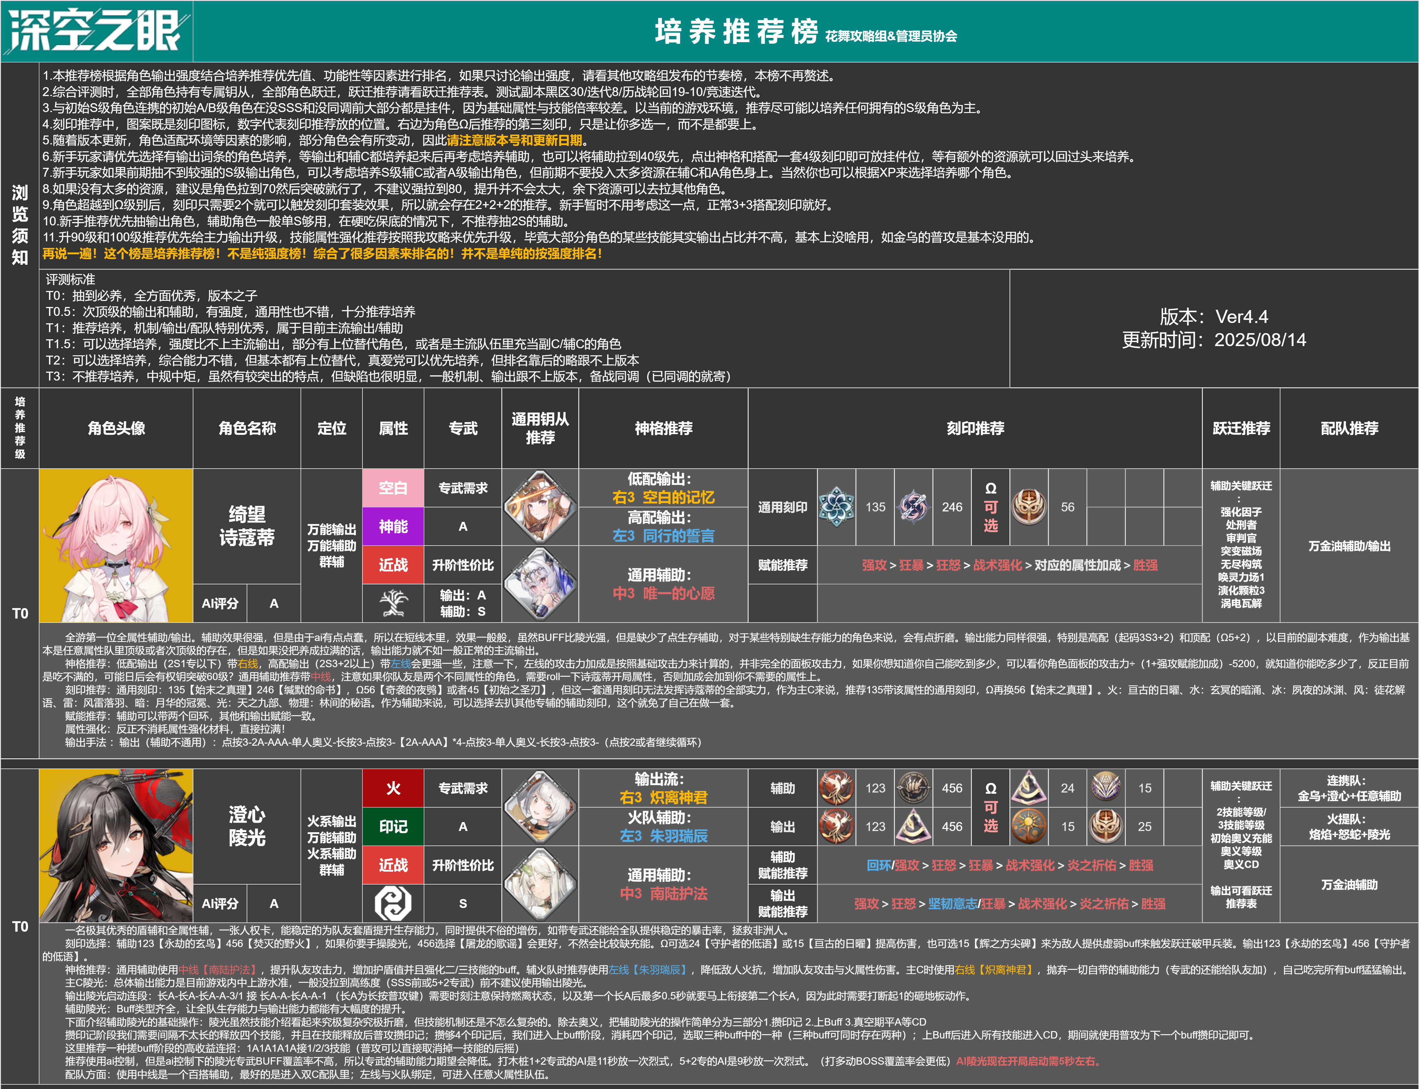
Task: Click 近战 in 澄心陵光's attribute column
Action: (393, 865)
